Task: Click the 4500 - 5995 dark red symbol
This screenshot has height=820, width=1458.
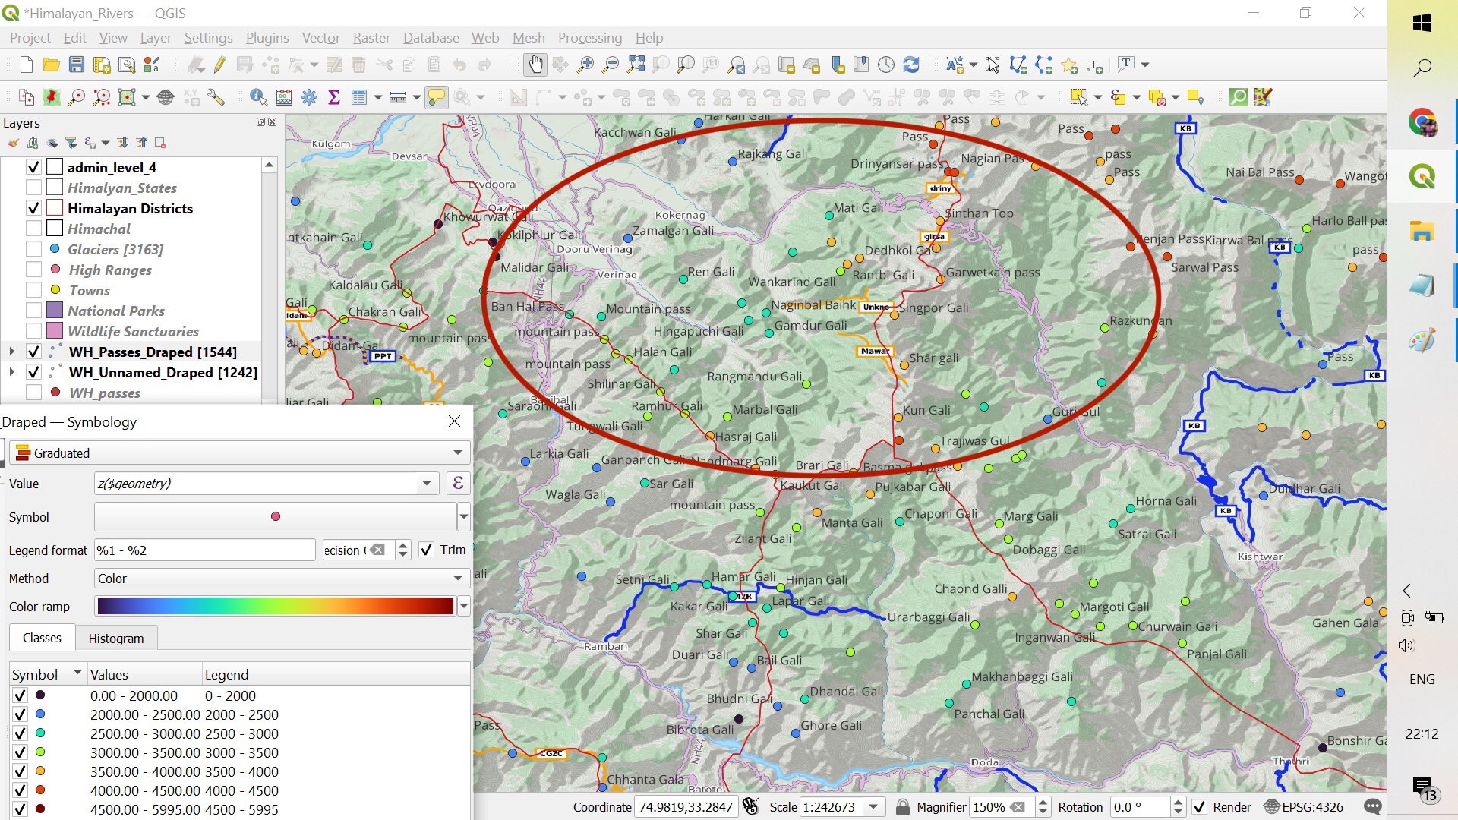Action: [40, 809]
